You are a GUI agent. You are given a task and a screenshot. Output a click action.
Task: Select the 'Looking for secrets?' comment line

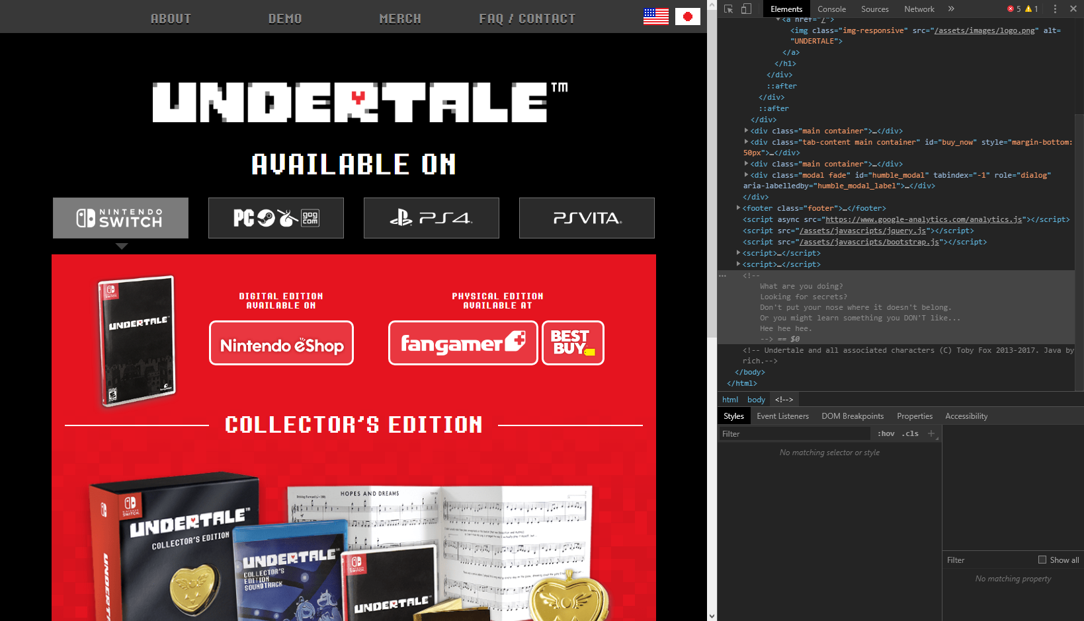tap(803, 297)
